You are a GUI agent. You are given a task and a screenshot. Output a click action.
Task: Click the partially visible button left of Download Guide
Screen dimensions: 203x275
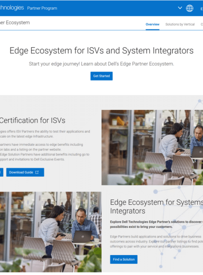click(2, 172)
